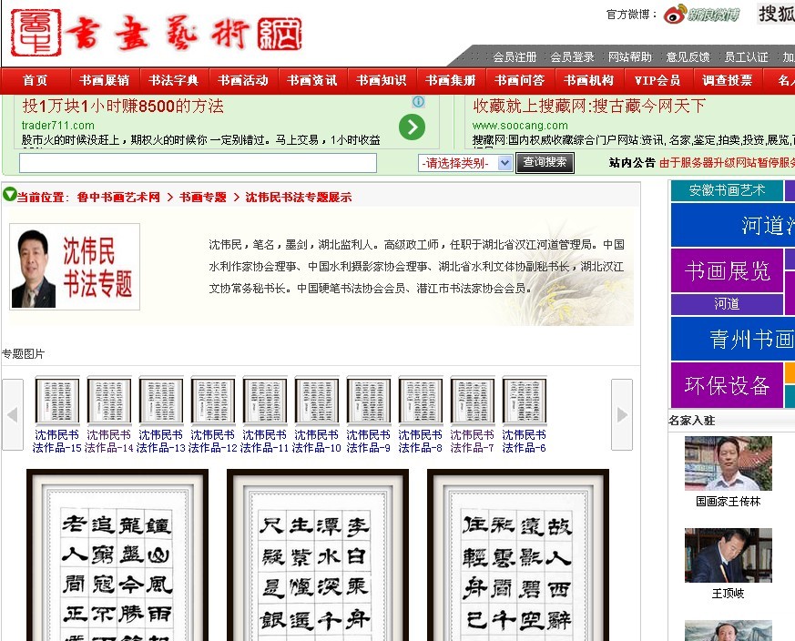Click the 沈伟民书法专题 portrait banner
The width and height of the screenshot is (795, 641).
[75, 267]
